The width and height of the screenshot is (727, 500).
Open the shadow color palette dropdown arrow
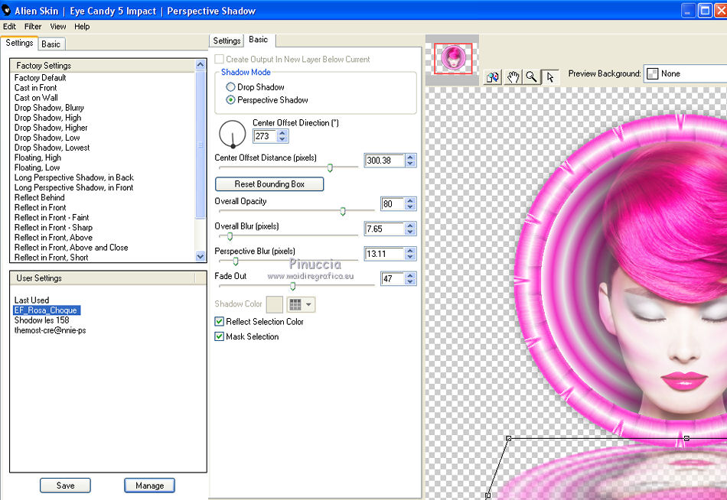click(309, 304)
